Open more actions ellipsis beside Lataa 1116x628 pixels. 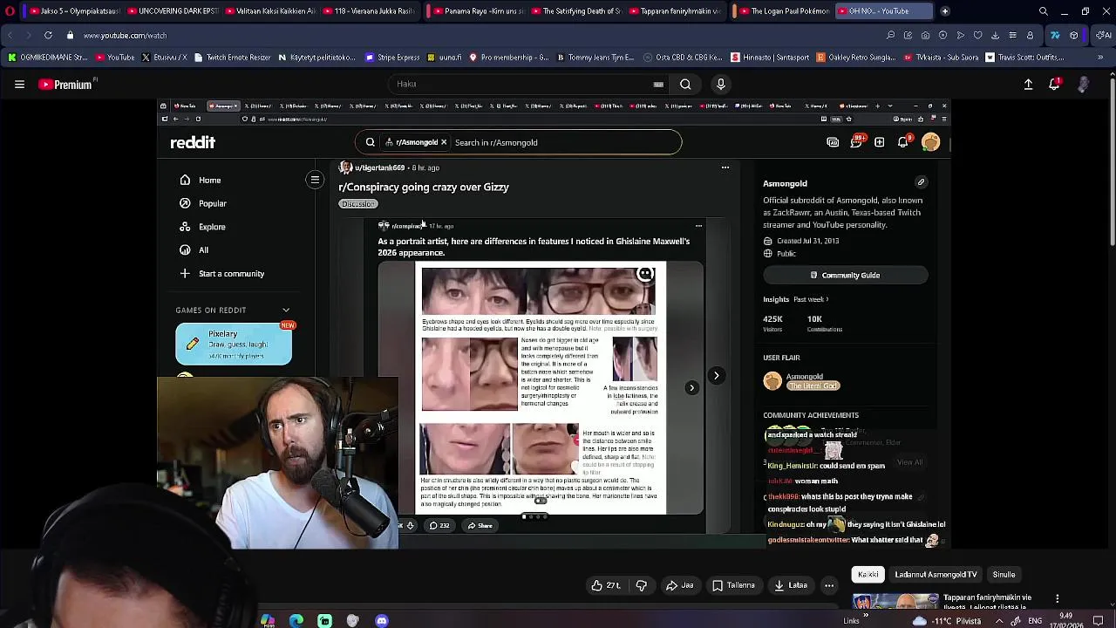[830, 585]
